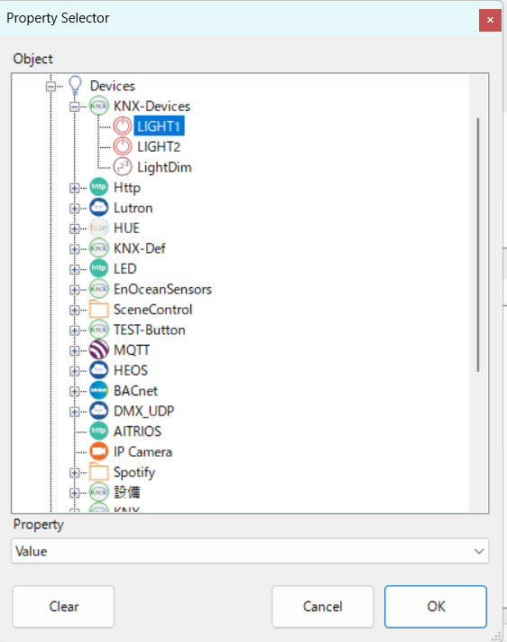Click the SceneControl folder icon
The height and width of the screenshot is (642, 507).
[98, 310]
